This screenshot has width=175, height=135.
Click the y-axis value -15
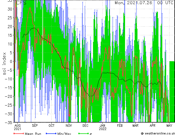coord(9,88)
